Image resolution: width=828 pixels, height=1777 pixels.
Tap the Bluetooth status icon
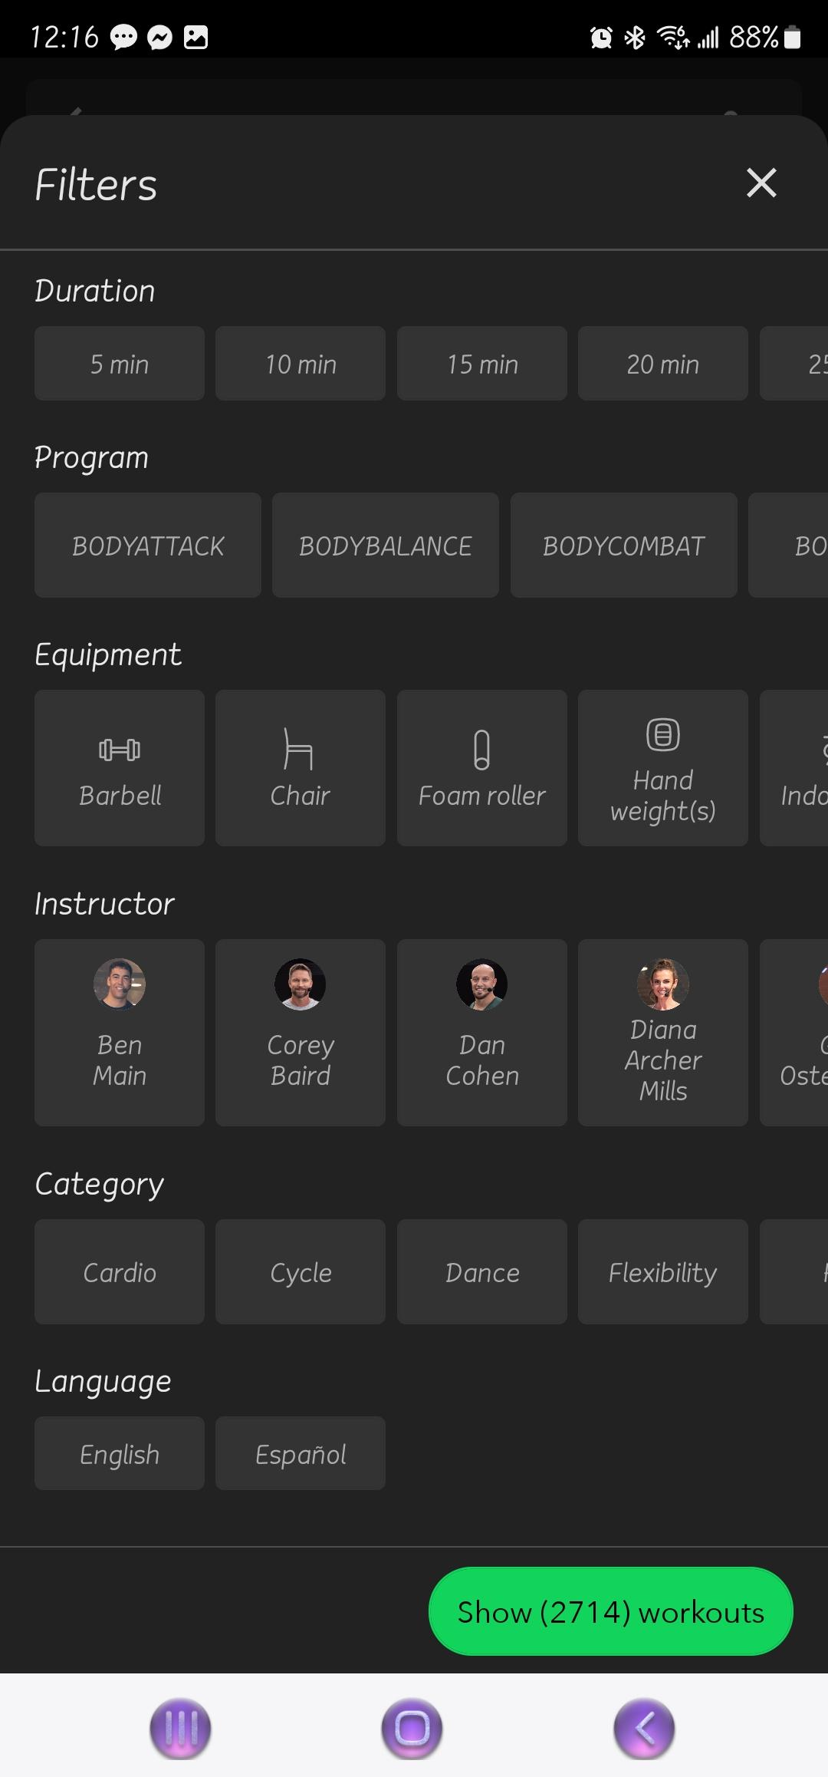tap(635, 37)
